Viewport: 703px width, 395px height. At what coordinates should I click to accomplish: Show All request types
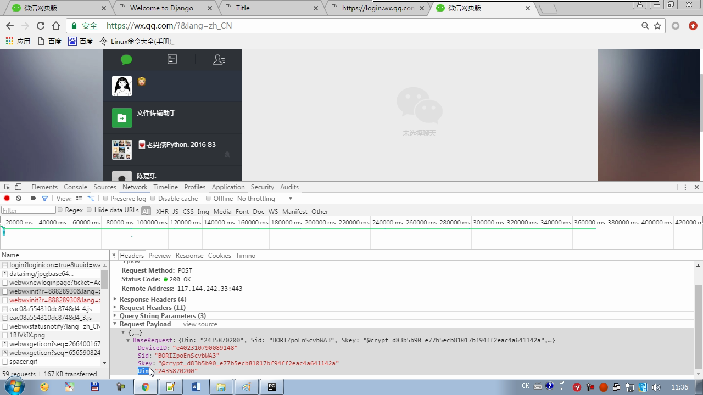coord(146,211)
